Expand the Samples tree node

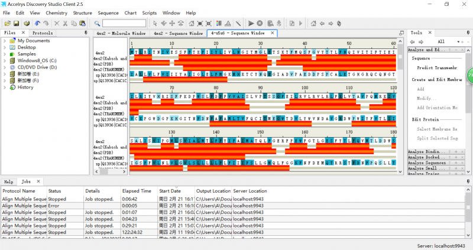tap(5, 54)
